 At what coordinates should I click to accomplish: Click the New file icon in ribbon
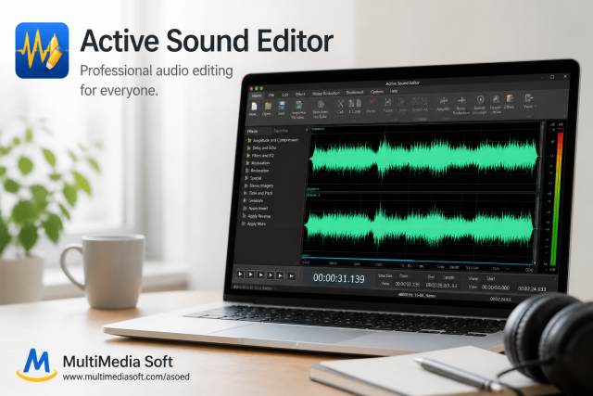tap(253, 107)
